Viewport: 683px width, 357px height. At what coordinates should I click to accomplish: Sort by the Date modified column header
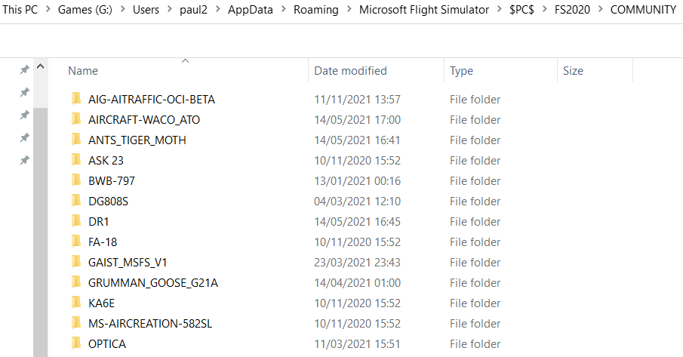(x=350, y=71)
